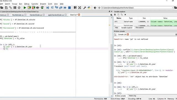The width and height of the screenshot is (177, 100).
Task: Expand the working directory path dropdown arrow
Action: (x=173, y=8)
